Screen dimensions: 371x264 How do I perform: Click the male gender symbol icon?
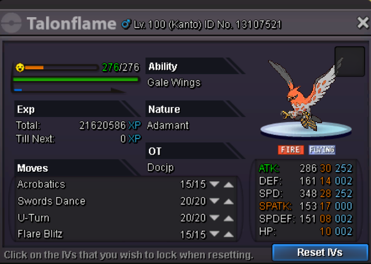click(126, 24)
